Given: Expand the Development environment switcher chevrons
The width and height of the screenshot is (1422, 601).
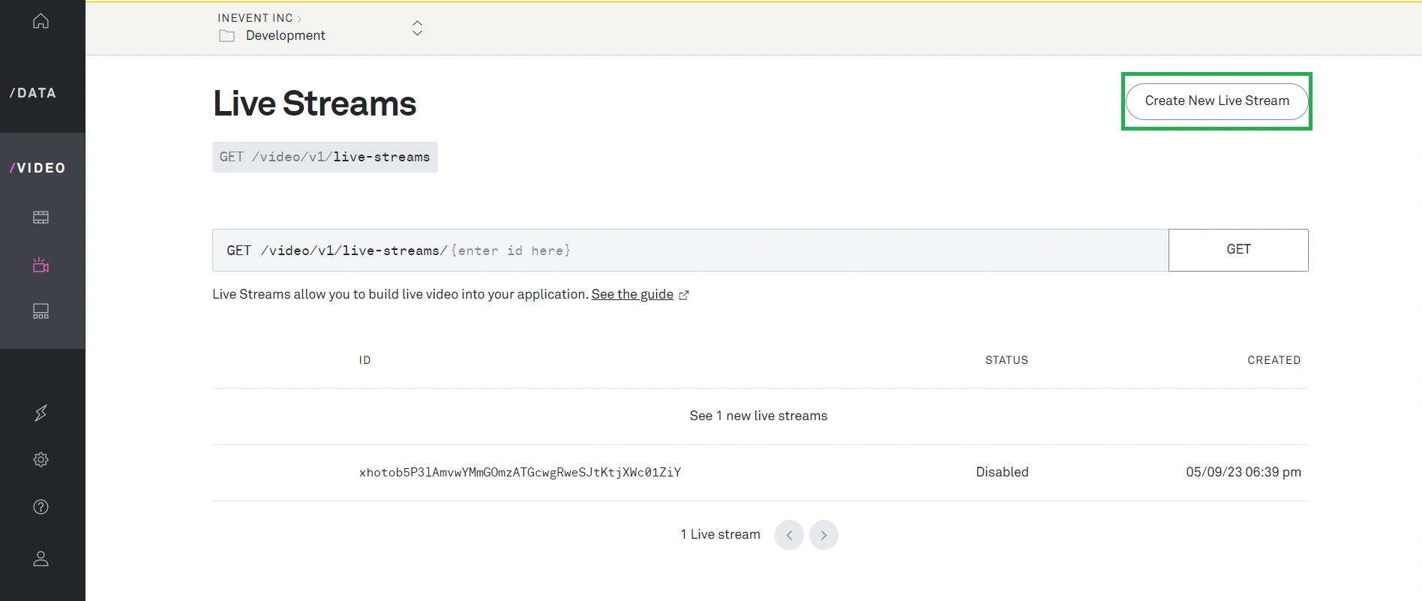Looking at the screenshot, I should [418, 28].
